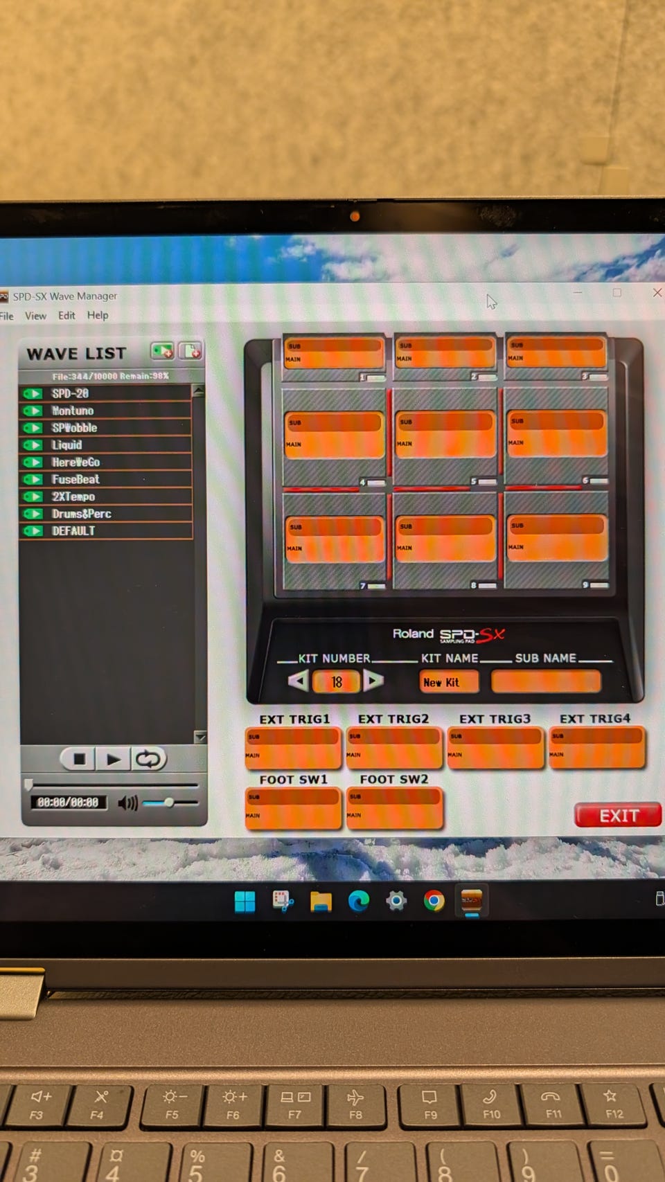Select the FuseBeat wave entry
This screenshot has height=1182, width=665.
click(105, 479)
